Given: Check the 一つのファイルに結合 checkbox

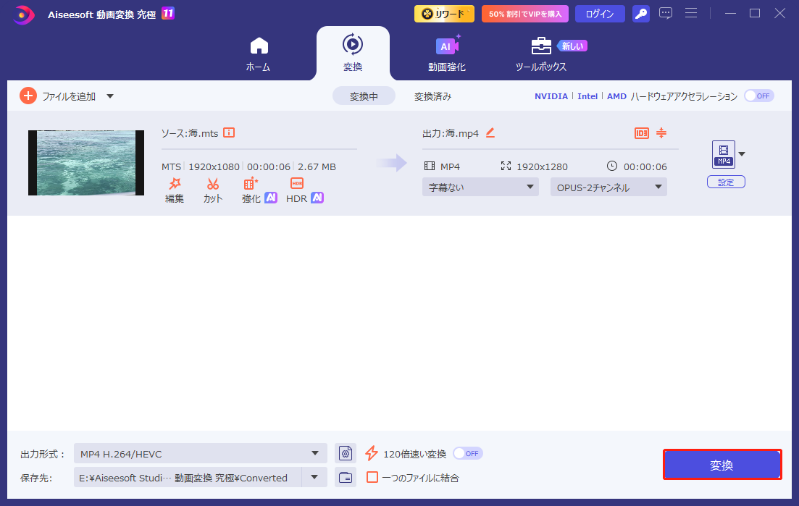Looking at the screenshot, I should click(x=372, y=477).
